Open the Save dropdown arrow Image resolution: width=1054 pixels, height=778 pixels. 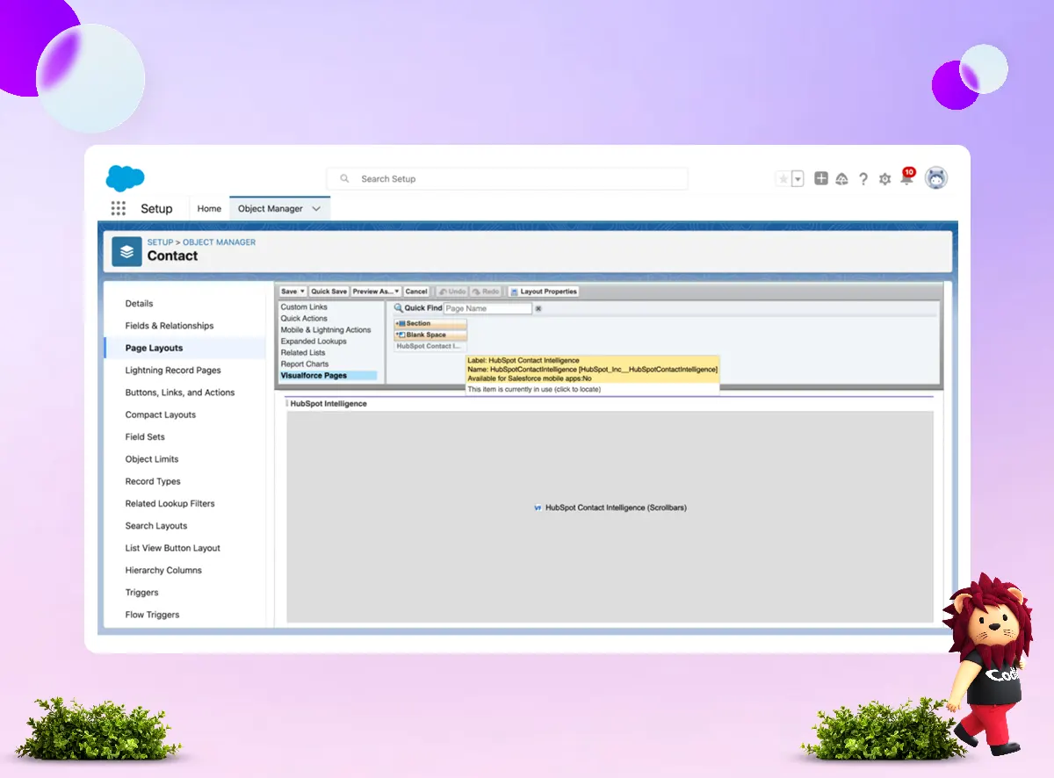tap(303, 292)
